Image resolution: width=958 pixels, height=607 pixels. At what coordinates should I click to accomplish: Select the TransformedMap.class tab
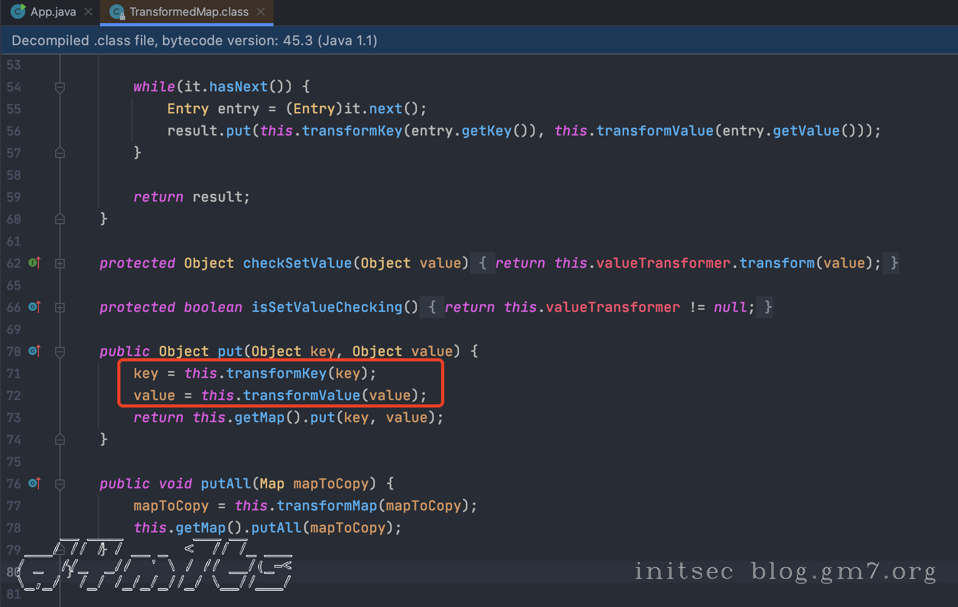point(189,12)
